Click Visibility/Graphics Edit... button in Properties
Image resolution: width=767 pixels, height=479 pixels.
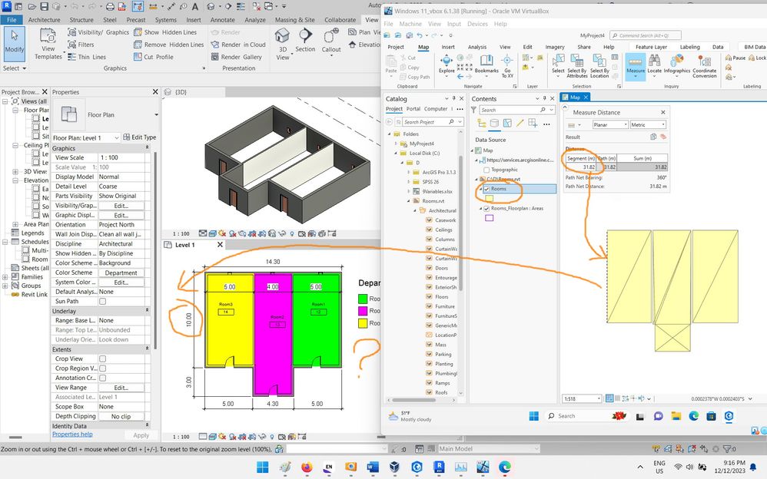(121, 206)
